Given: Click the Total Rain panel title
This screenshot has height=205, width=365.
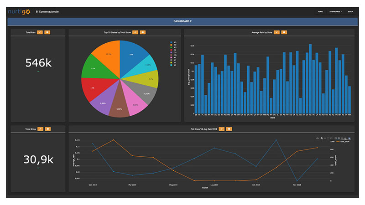Looking at the screenshot, I should [x=31, y=32].
